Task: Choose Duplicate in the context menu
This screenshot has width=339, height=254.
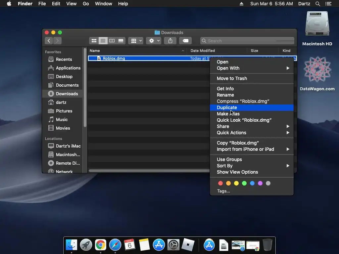Action: coord(252,107)
